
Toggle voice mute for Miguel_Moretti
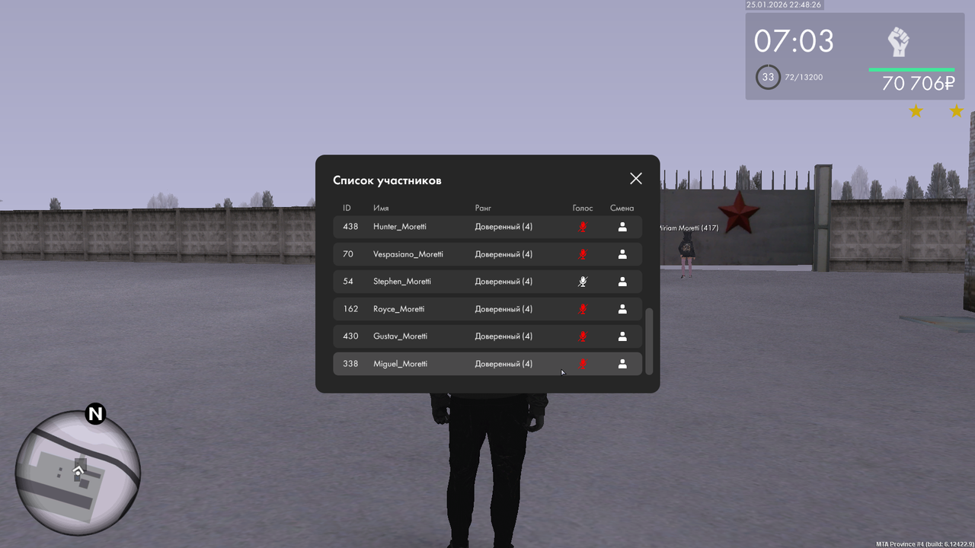point(583,364)
